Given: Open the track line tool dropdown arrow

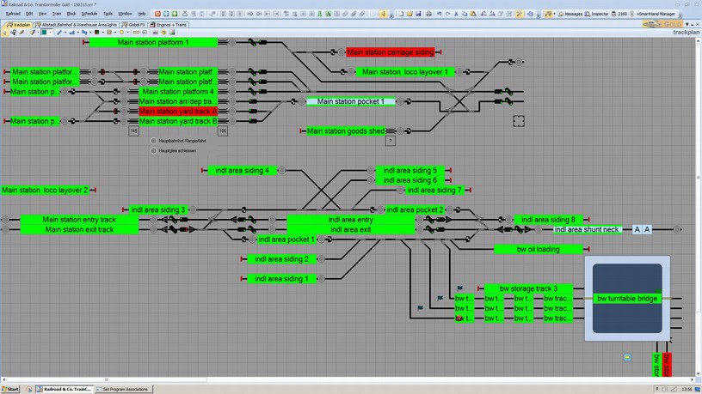Looking at the screenshot, I should tap(65, 32).
